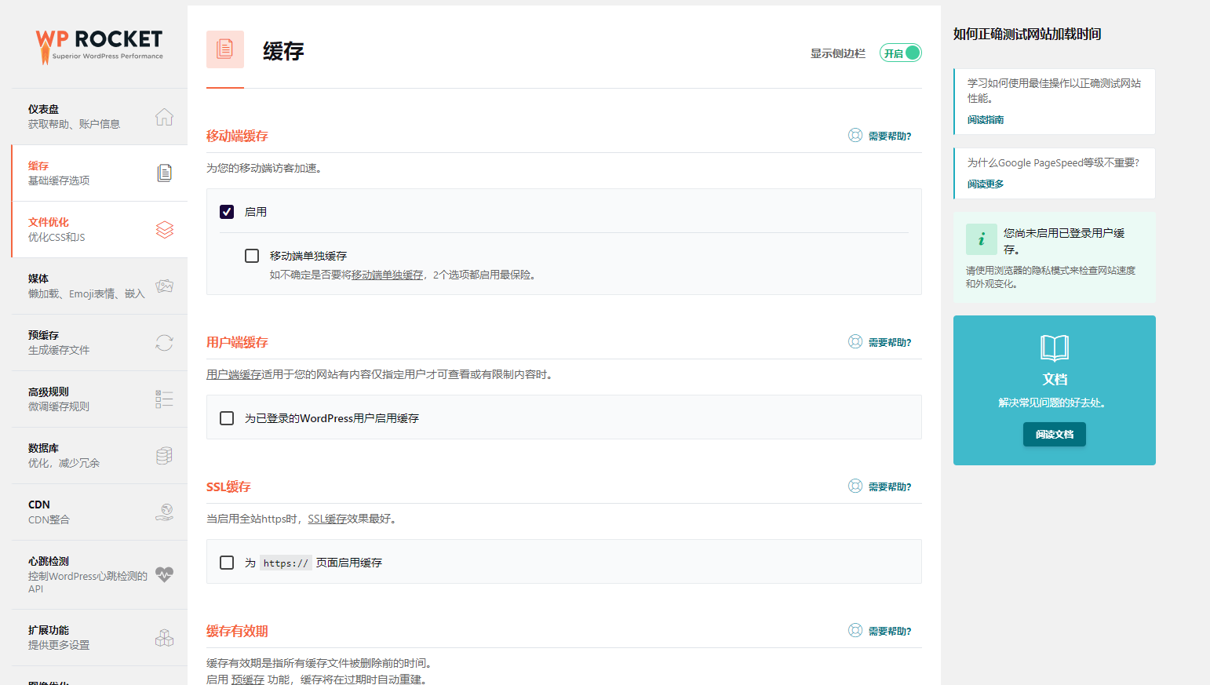Click the 阅读指南 link
Image resolution: width=1210 pixels, height=685 pixels.
coord(986,119)
